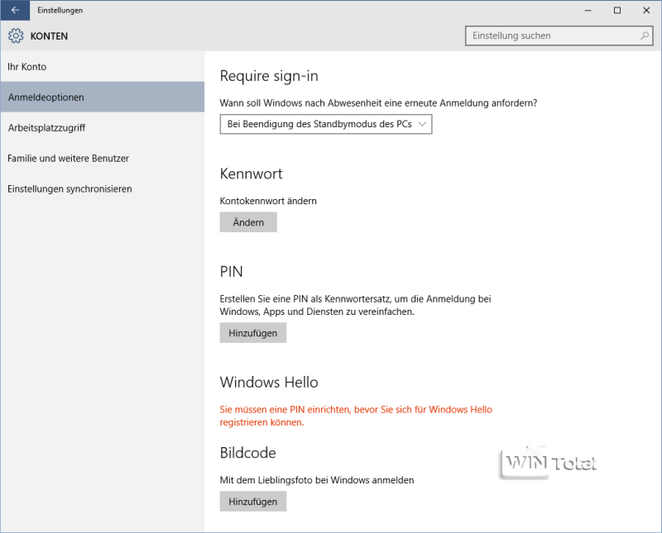
Task: Click 'Hinzufügen' under the PIN section
Action: click(253, 332)
